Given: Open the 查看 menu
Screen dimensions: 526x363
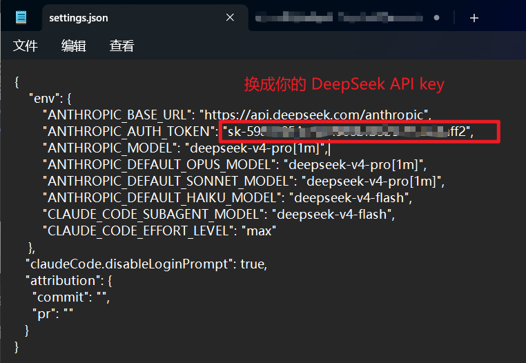Looking at the screenshot, I should [121, 46].
